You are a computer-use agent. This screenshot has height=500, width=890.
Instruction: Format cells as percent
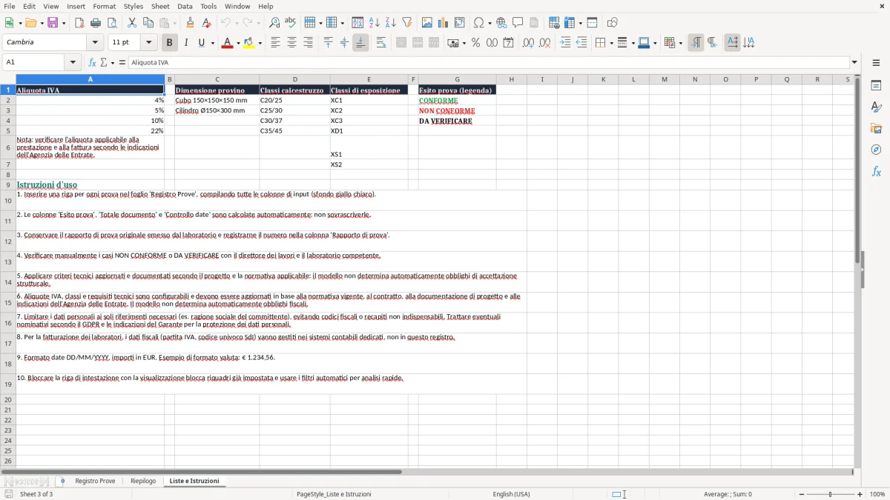click(475, 43)
